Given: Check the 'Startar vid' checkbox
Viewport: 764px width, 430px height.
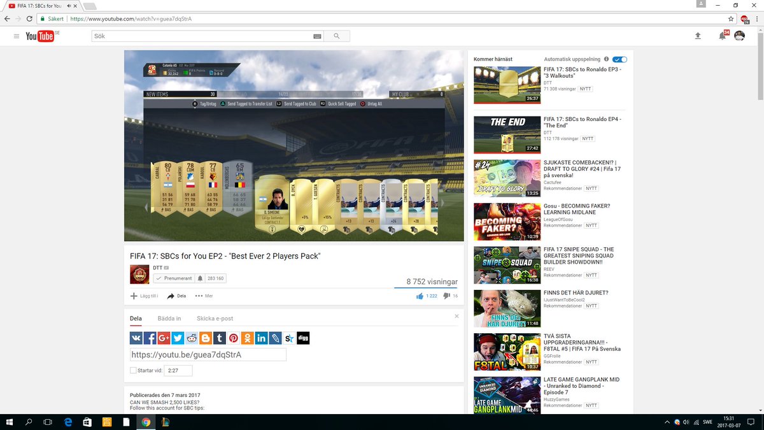Looking at the screenshot, I should (133, 370).
